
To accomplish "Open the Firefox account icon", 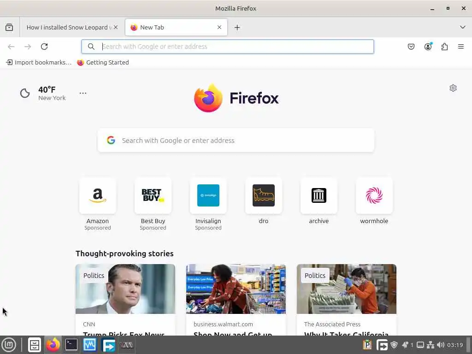I will click(428, 47).
